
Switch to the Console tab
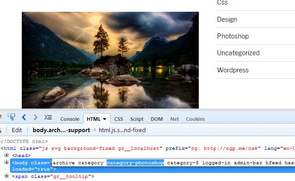coord(70,119)
